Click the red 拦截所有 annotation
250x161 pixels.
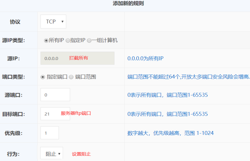coord(79,58)
